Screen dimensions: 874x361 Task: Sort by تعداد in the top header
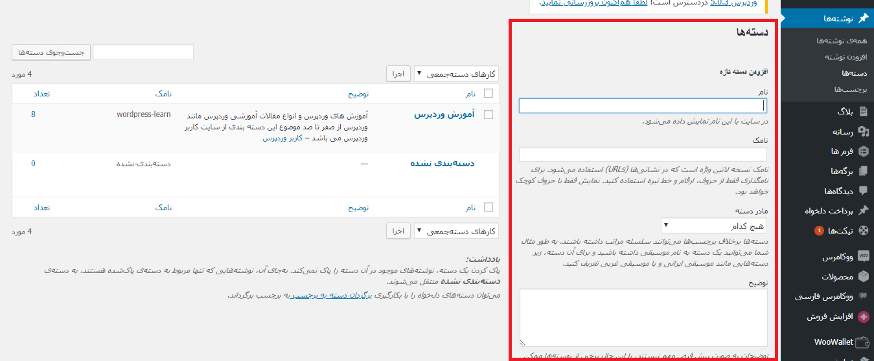tap(41, 94)
